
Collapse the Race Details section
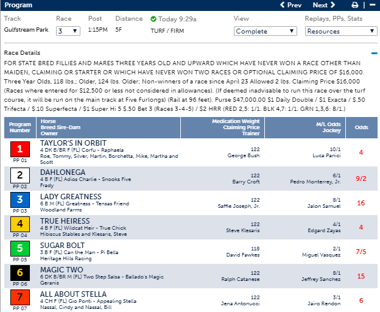(374, 53)
